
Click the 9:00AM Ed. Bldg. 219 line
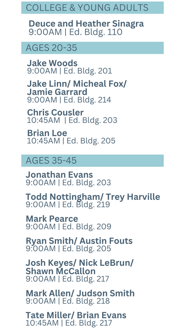pyautogui.click(x=68, y=205)
